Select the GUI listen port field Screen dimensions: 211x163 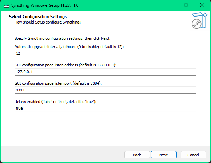(x=105, y=90)
